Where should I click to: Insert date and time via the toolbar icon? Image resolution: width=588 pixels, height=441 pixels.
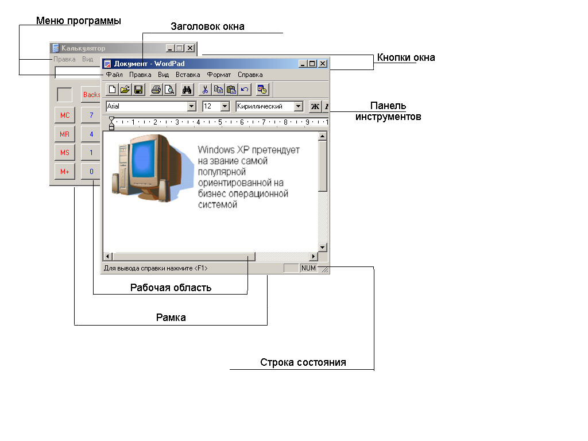click(x=262, y=90)
